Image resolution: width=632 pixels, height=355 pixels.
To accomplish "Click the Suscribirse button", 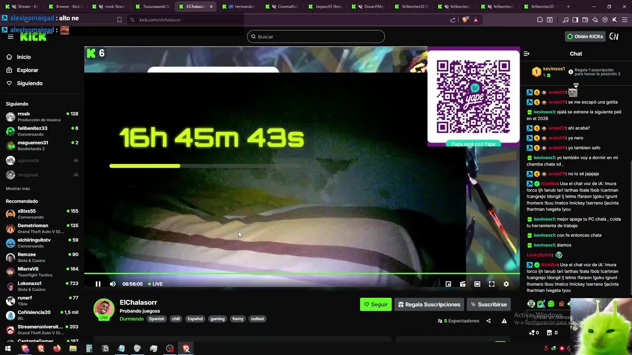I will (488, 304).
